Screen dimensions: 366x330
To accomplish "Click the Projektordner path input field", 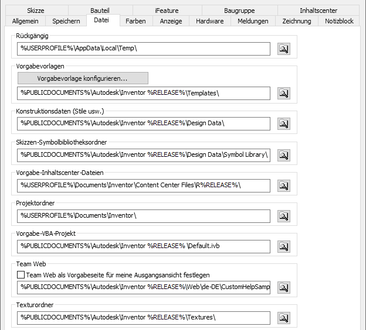I will (x=144, y=216).
